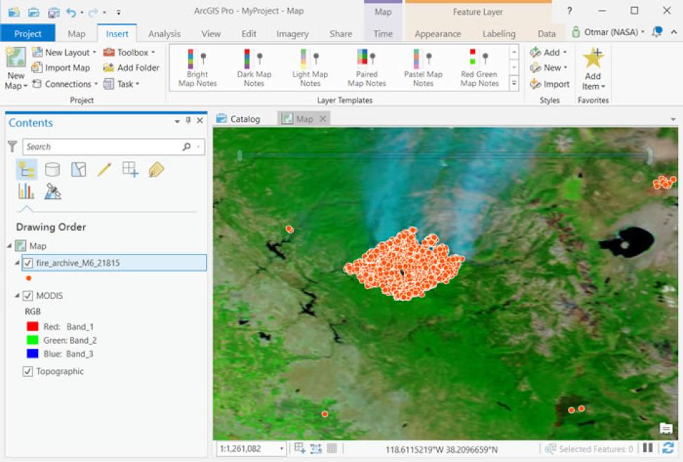Select the Paired Map Notes template
This screenshot has height=462, width=683.
click(x=367, y=68)
